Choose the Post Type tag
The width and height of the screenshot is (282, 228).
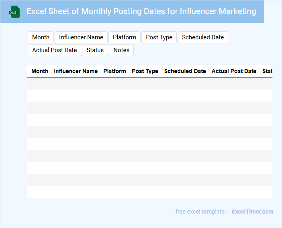tap(159, 37)
